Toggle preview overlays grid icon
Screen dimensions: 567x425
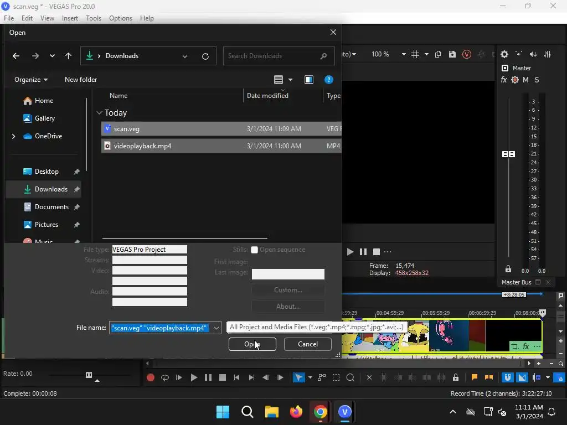[415, 54]
